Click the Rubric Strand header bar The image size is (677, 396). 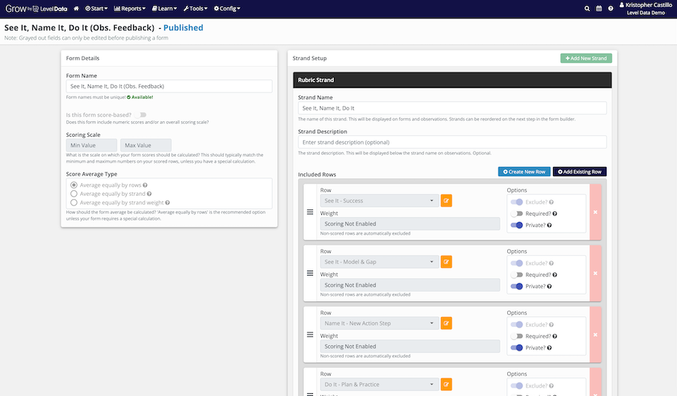click(452, 80)
